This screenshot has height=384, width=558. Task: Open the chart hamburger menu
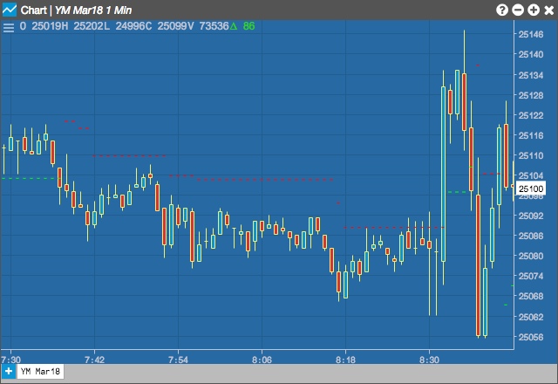pyautogui.click(x=9, y=27)
